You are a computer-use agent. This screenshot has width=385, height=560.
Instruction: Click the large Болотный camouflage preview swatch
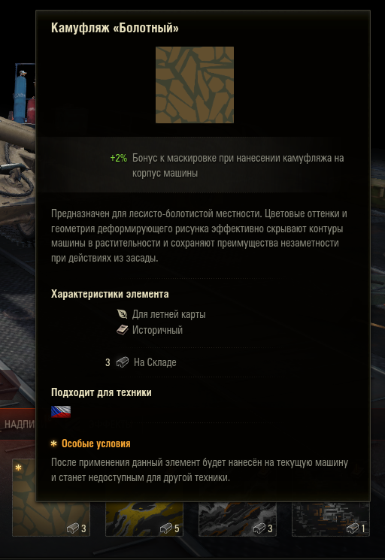195,85
